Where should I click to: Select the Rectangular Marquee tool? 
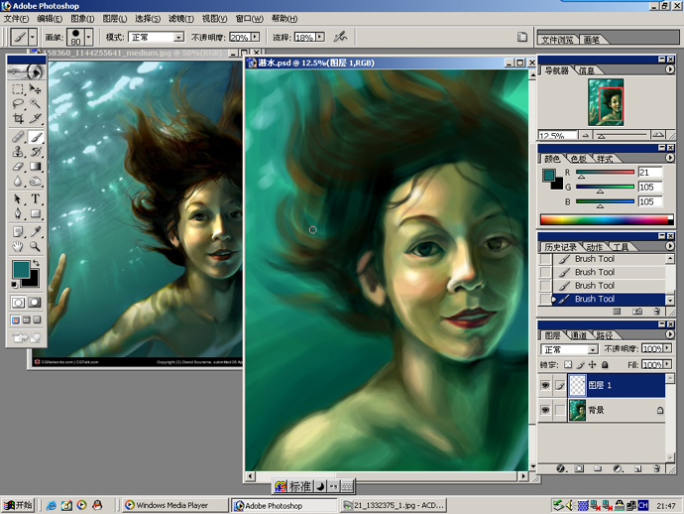pyautogui.click(x=18, y=89)
